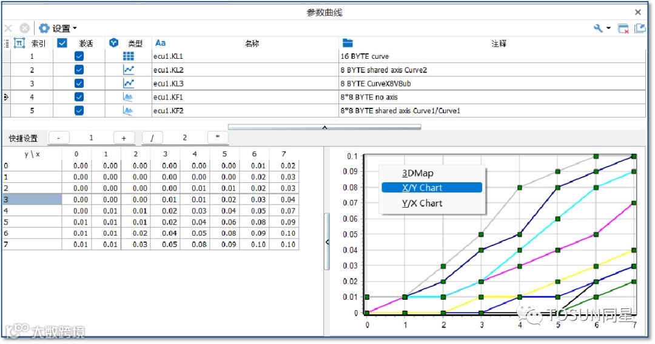Click the pop-out window icon in the top right
This screenshot has width=655, height=344.
click(640, 28)
